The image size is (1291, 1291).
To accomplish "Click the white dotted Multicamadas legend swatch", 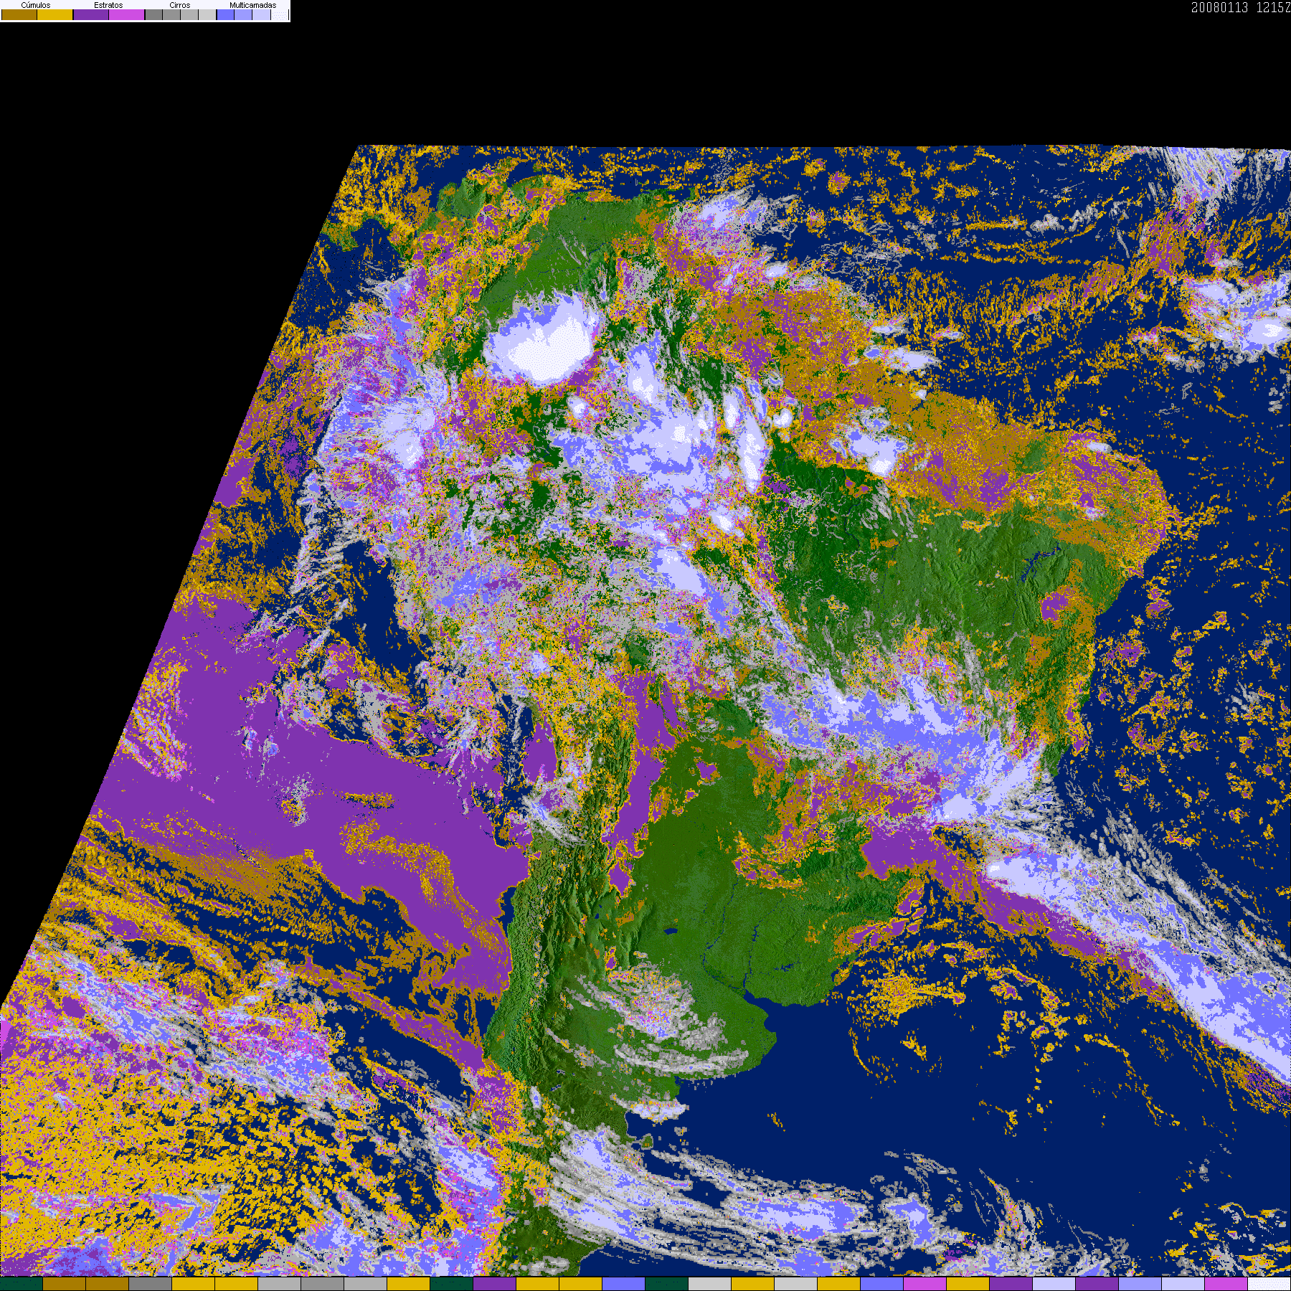I will coord(280,14).
